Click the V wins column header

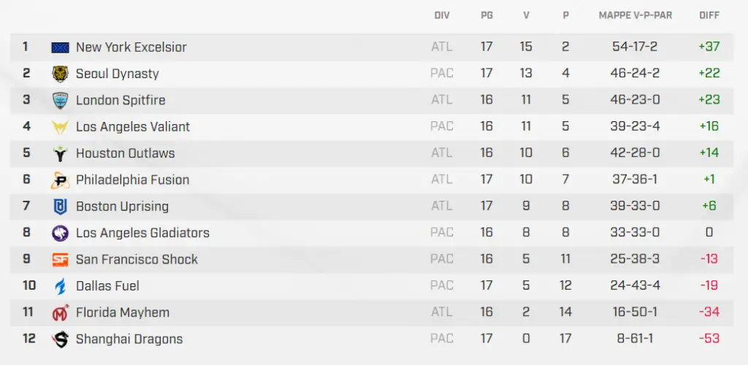pyautogui.click(x=526, y=16)
